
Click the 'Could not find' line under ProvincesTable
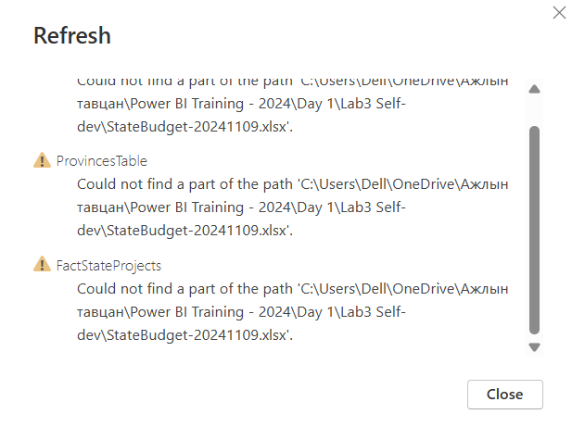pos(292,184)
